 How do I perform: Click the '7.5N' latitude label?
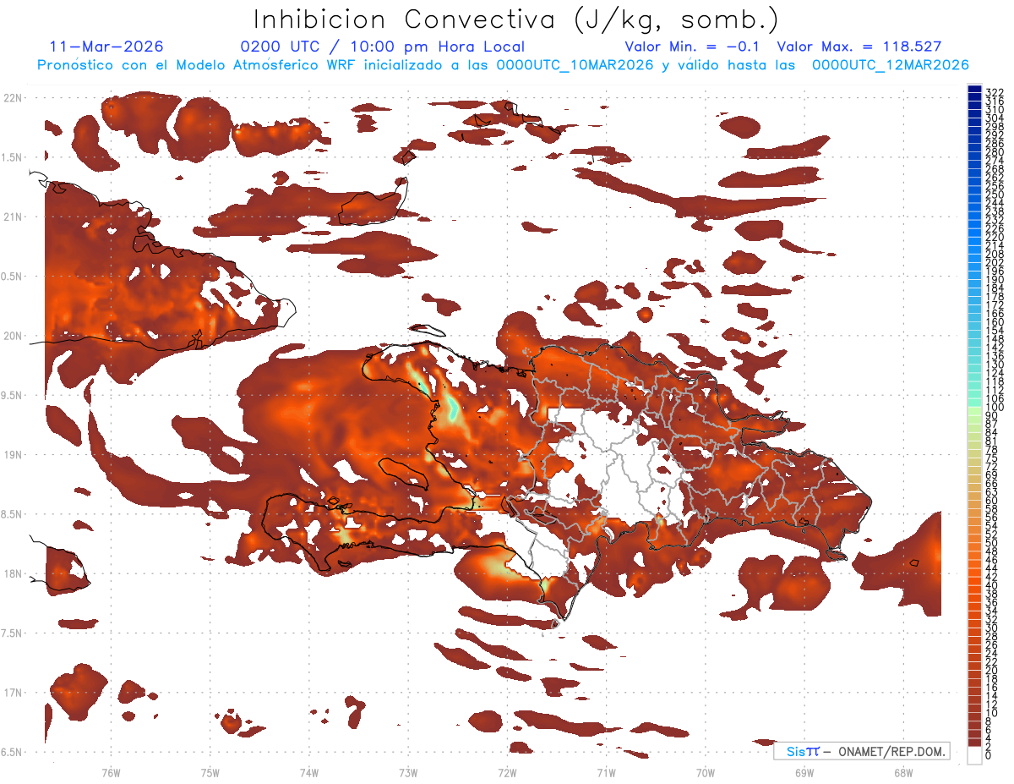point(12,633)
